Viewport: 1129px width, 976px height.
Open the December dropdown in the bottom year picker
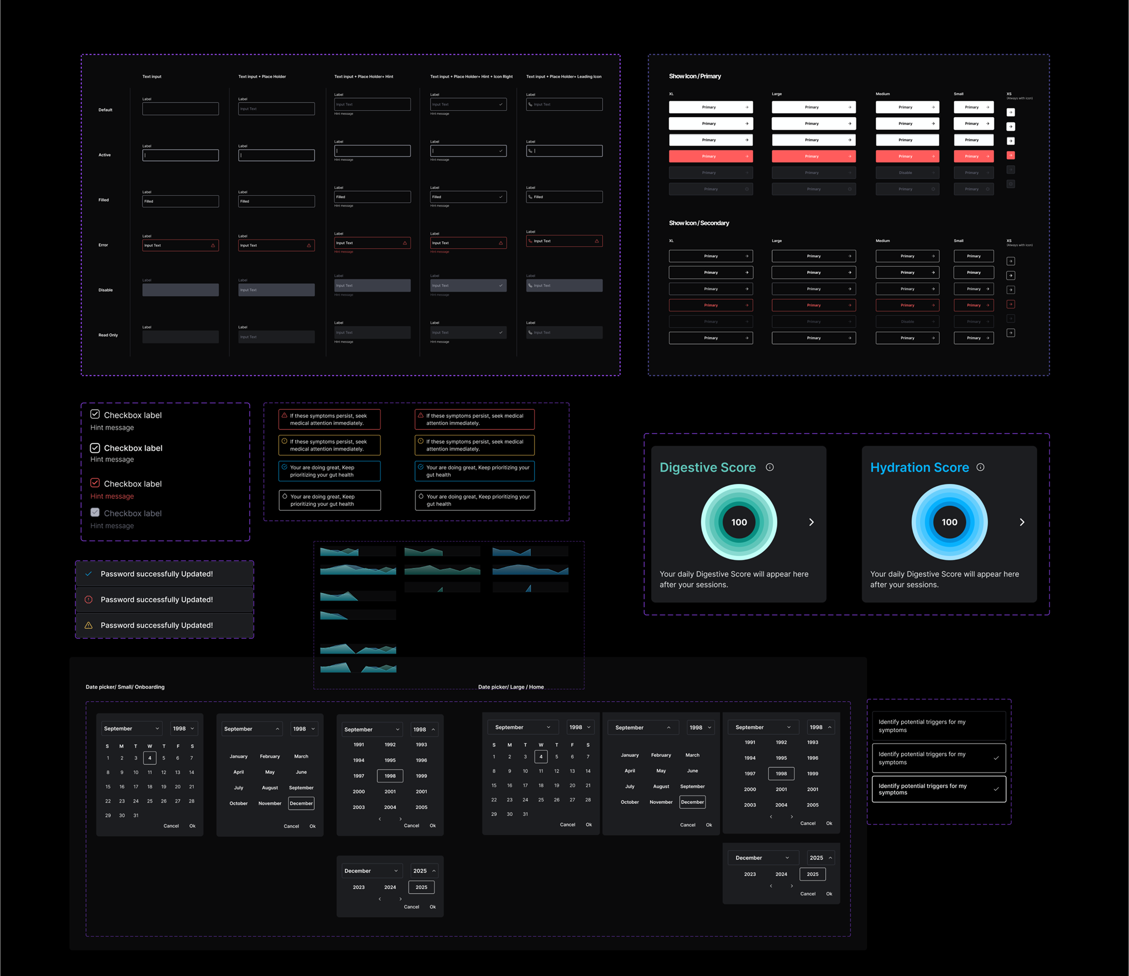[x=372, y=870]
